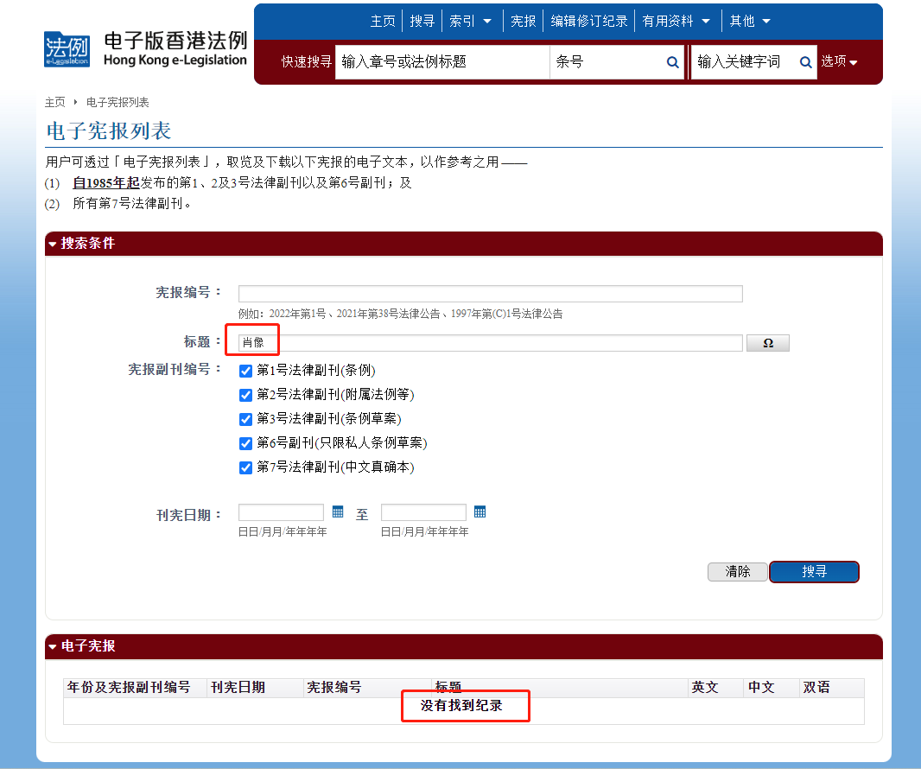
Task: Click the keyword search magnifier icon
Action: point(805,62)
